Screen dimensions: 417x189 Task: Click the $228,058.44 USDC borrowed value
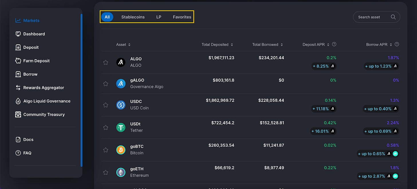coord(271,100)
